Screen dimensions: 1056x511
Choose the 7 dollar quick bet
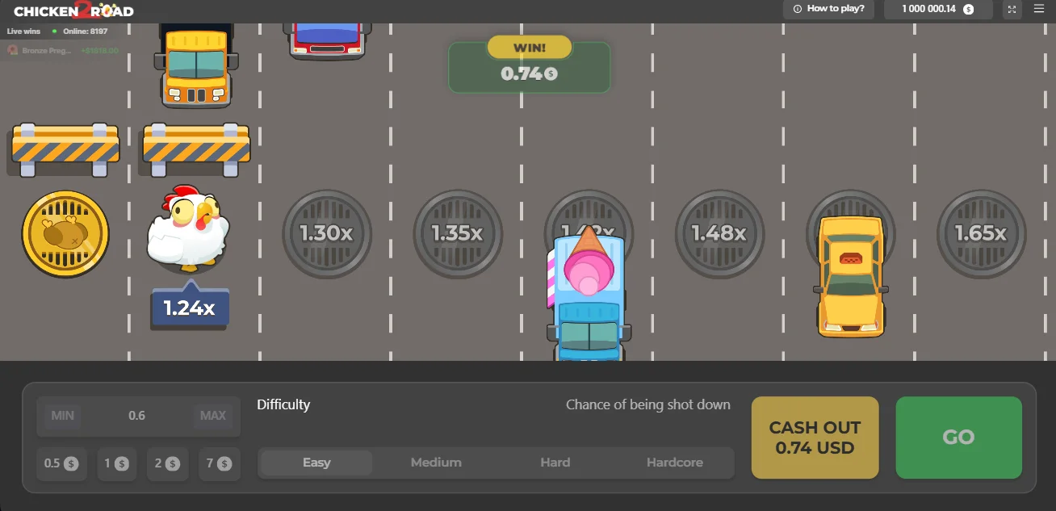tap(219, 463)
